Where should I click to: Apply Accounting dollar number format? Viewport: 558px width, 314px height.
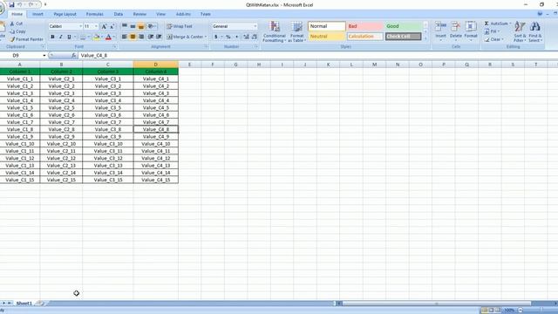click(x=216, y=37)
